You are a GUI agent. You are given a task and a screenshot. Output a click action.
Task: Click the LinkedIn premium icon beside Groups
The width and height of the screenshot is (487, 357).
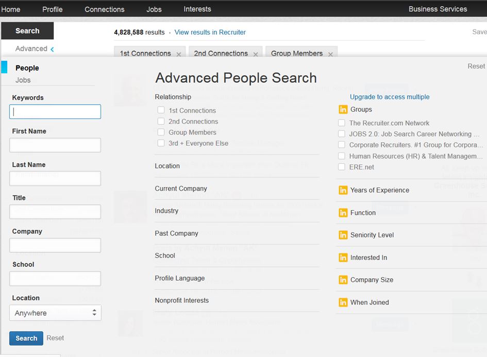pos(343,110)
